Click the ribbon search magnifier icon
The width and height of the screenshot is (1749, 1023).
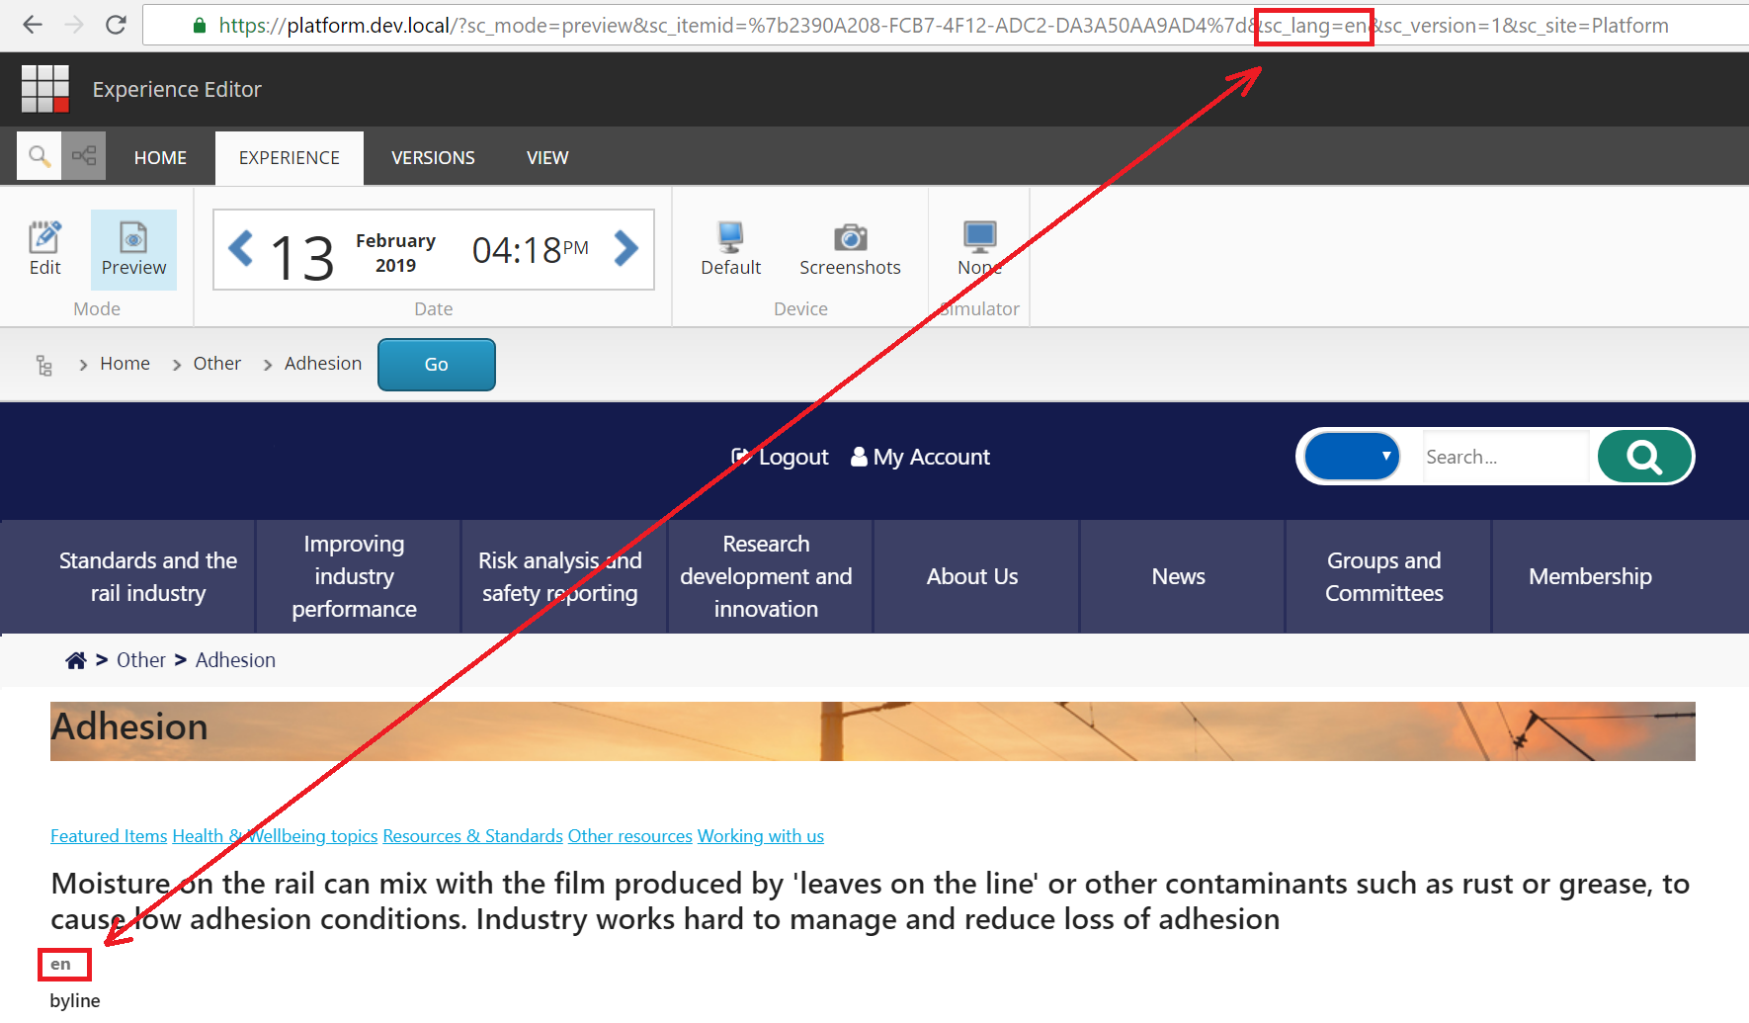click(x=40, y=156)
